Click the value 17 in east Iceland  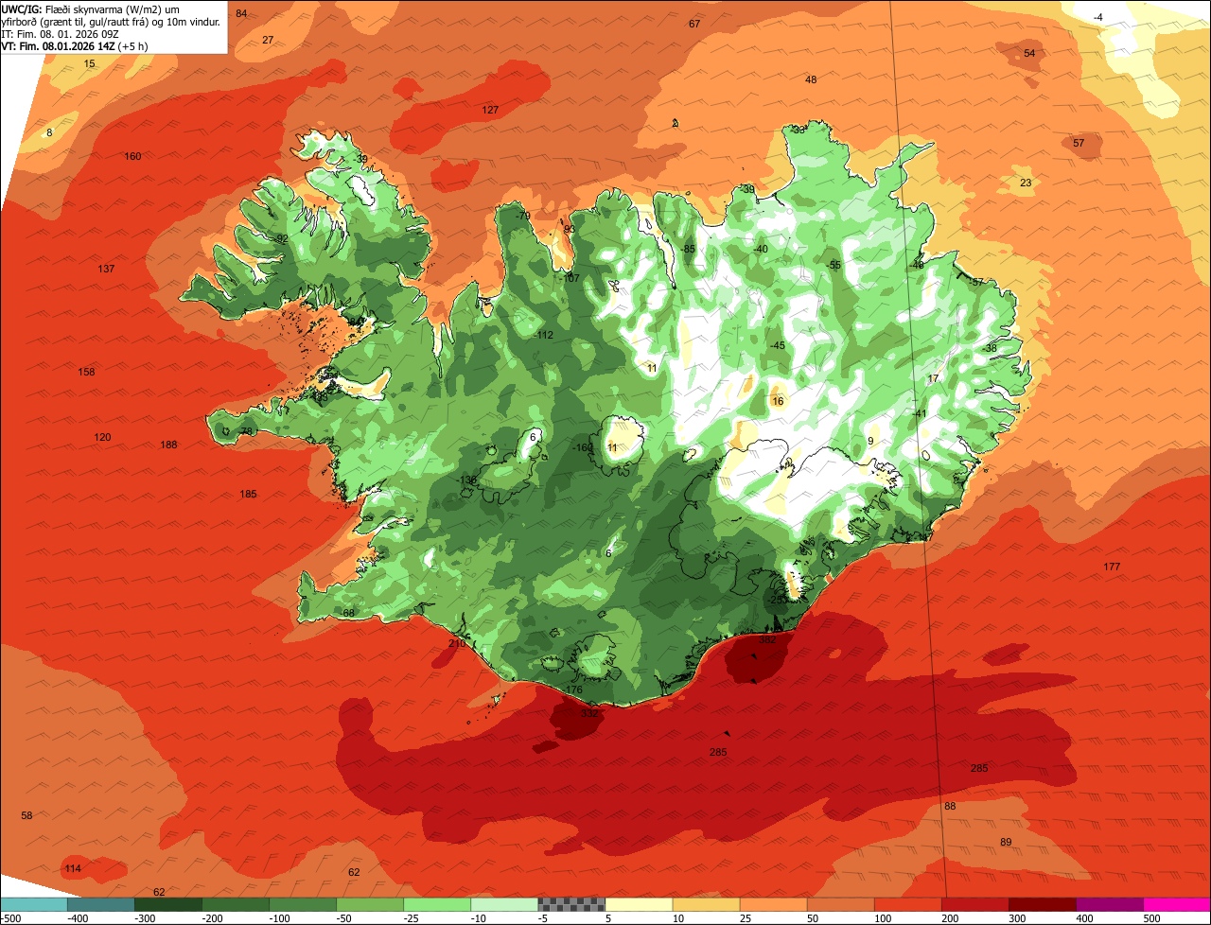933,378
